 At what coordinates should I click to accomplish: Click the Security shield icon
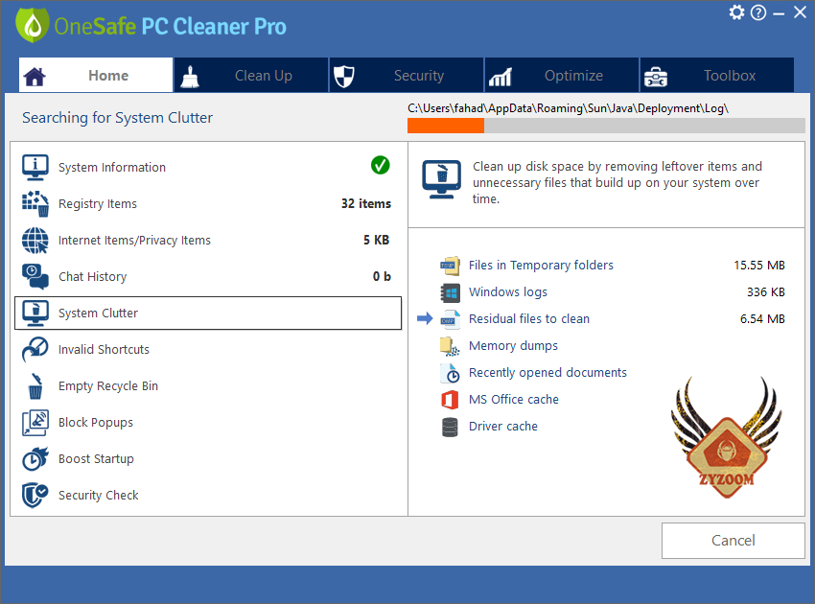coord(343,77)
